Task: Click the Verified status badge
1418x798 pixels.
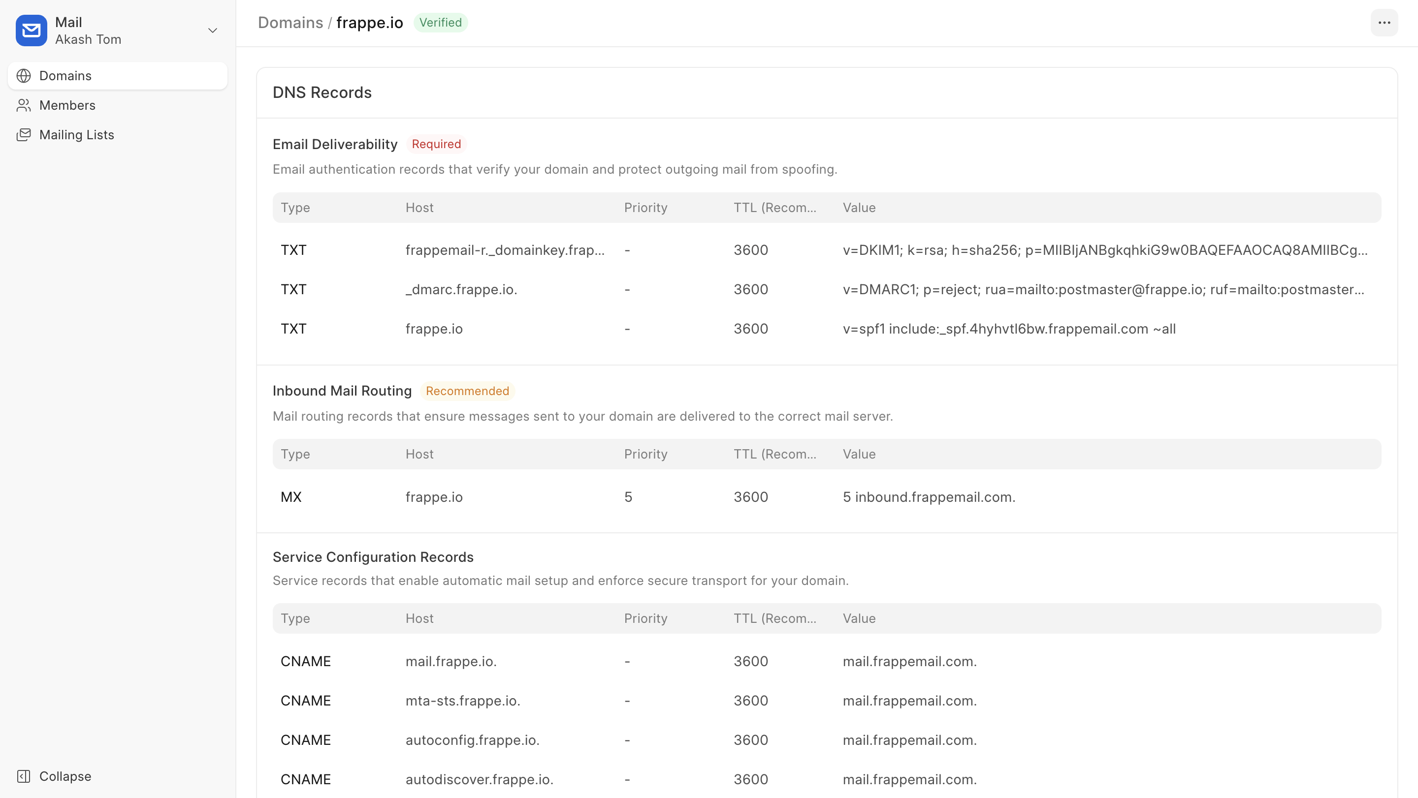Action: 440,23
